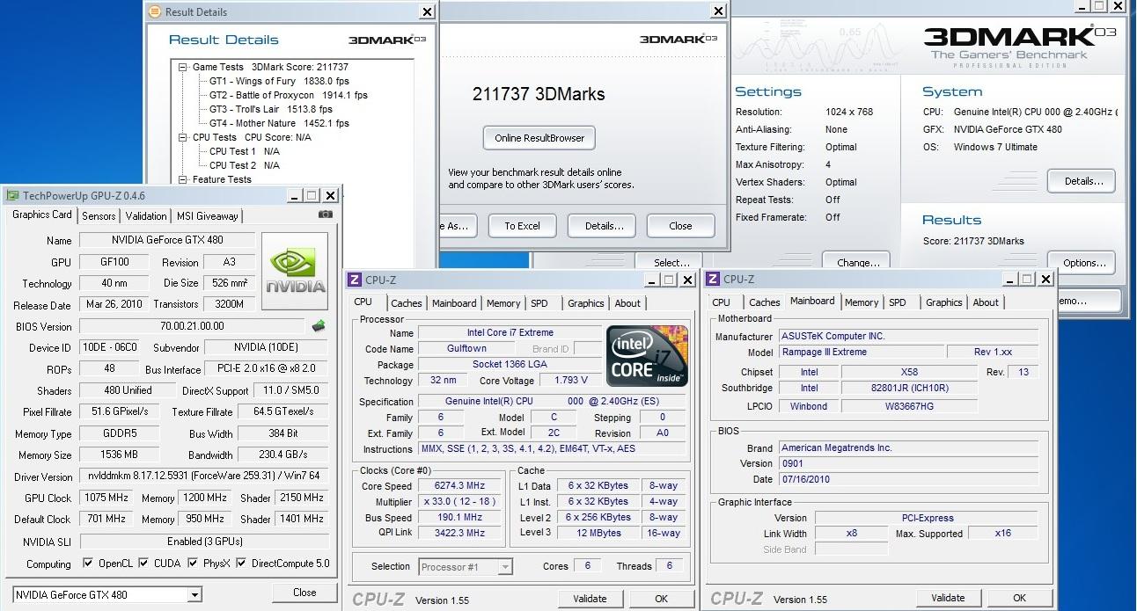This screenshot has height=611, width=1137.
Task: Click the Intel Core i7 logo in CPU-Z
Action: click(x=647, y=357)
